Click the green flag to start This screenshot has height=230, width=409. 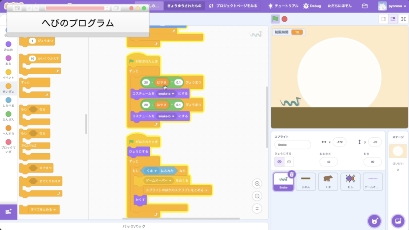click(275, 19)
